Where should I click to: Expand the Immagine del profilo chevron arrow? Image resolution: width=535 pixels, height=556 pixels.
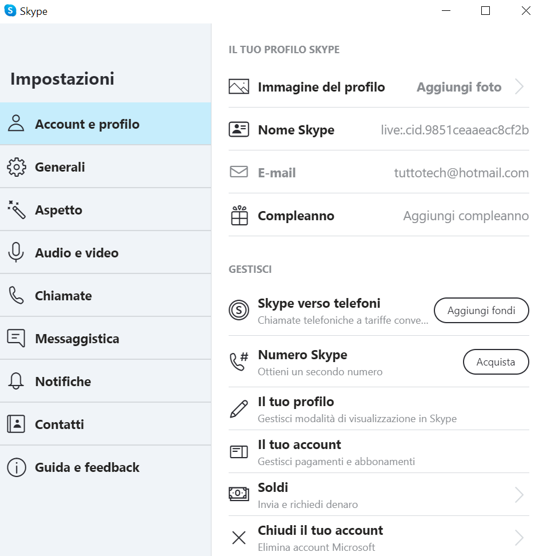[519, 87]
